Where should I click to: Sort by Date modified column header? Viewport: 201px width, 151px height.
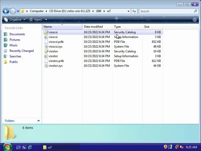pyautogui.click(x=97, y=27)
